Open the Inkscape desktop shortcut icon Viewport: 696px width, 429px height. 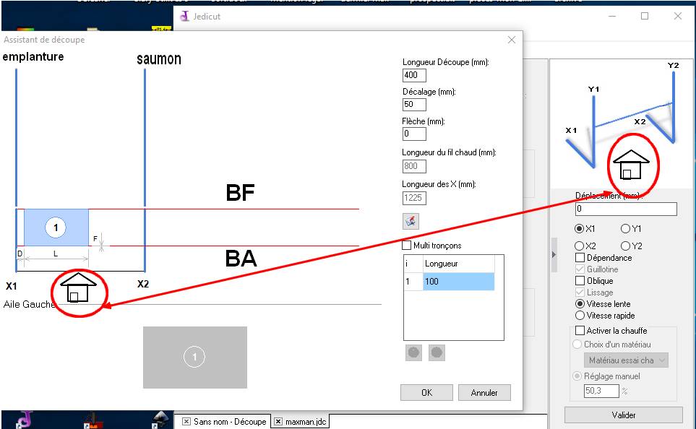(x=162, y=419)
